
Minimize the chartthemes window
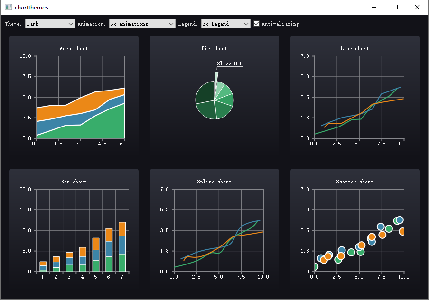(x=374, y=7)
